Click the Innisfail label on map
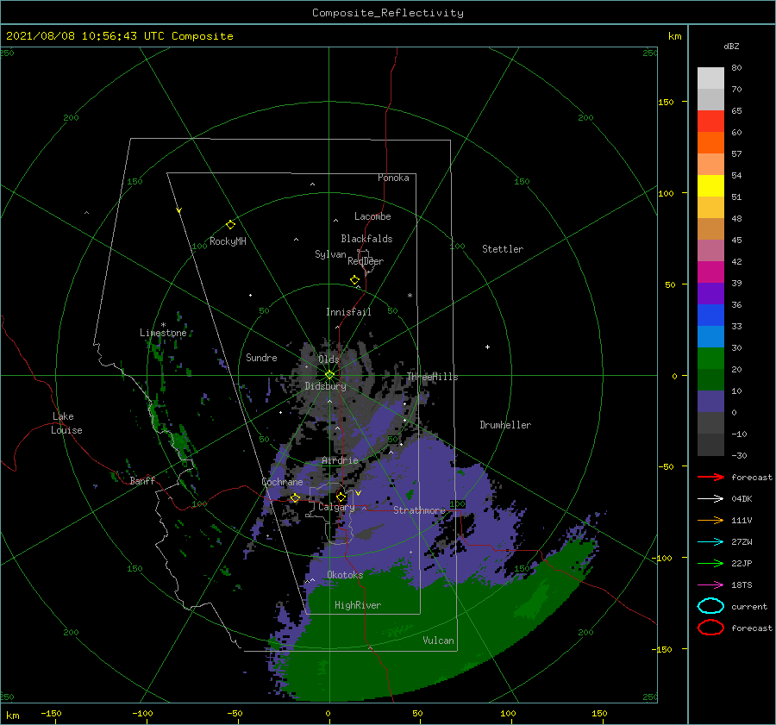 [348, 312]
